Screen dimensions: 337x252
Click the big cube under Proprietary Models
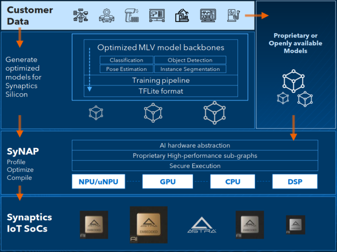click(x=293, y=81)
